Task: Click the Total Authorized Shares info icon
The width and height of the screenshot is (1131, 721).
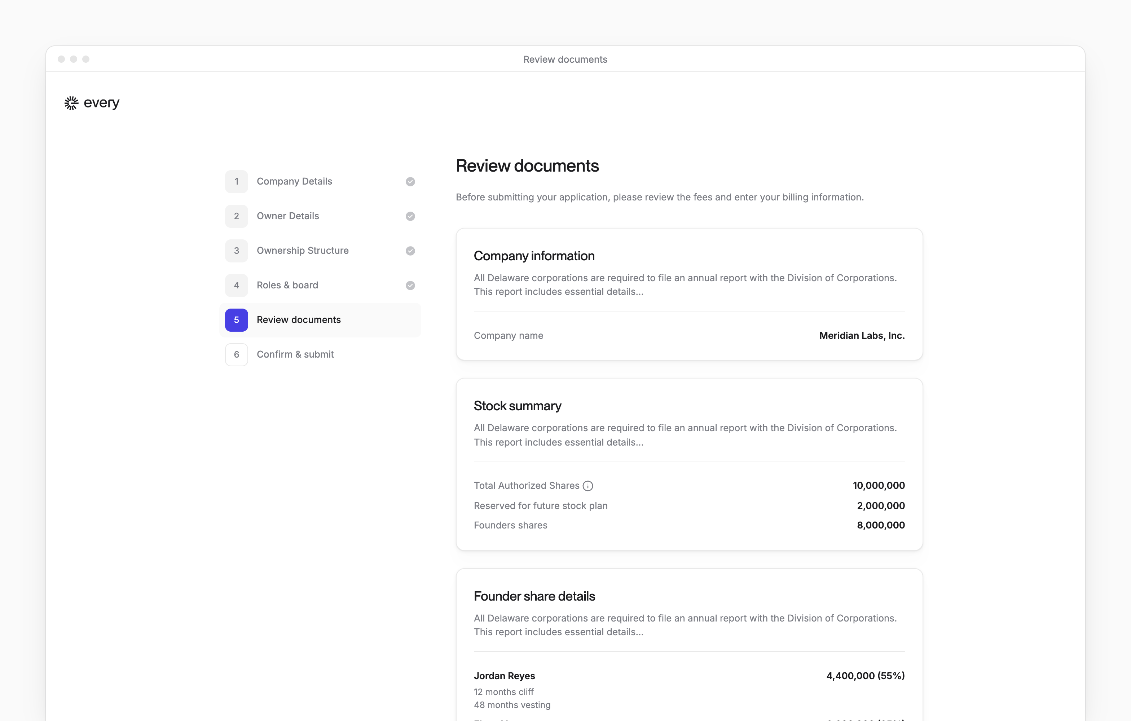Action: [587, 486]
